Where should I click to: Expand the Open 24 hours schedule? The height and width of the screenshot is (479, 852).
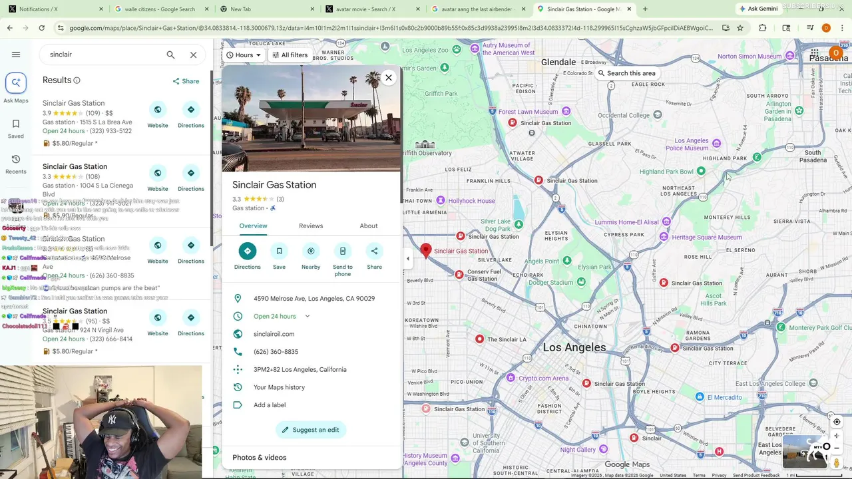pyautogui.click(x=307, y=317)
